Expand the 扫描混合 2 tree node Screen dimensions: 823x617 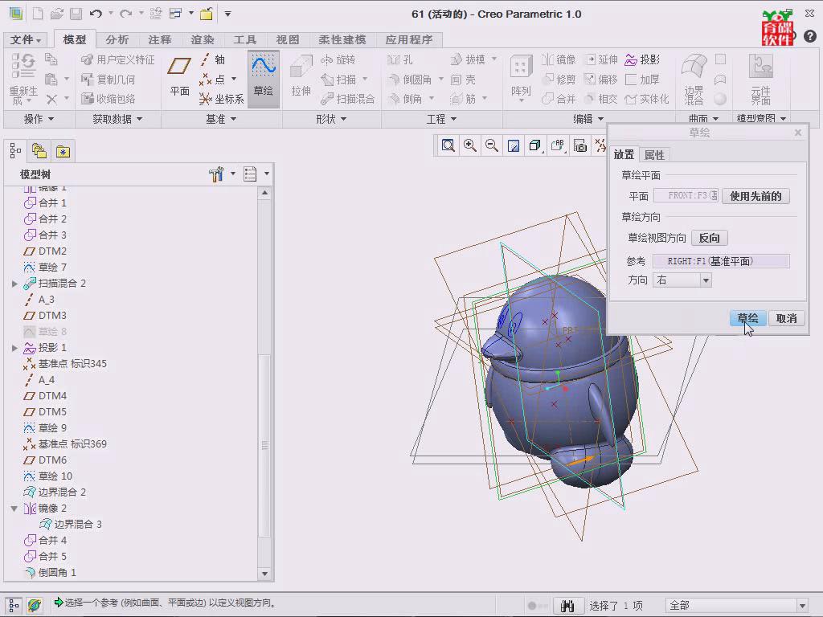pos(14,284)
